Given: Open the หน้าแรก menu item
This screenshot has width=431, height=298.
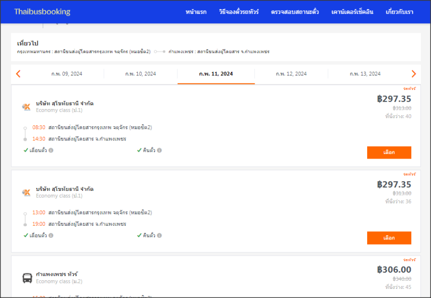Looking at the screenshot, I should (196, 12).
